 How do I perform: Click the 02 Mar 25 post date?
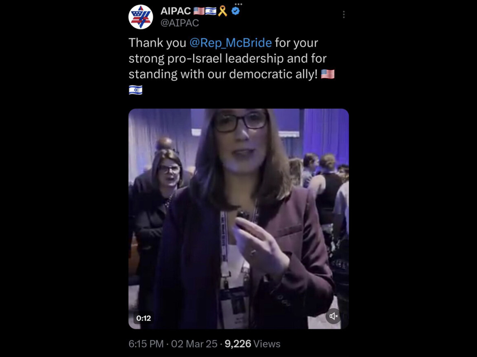(194, 344)
